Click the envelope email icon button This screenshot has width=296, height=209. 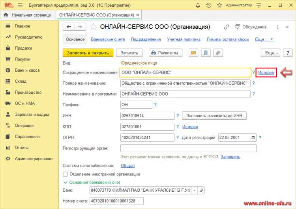(193, 53)
